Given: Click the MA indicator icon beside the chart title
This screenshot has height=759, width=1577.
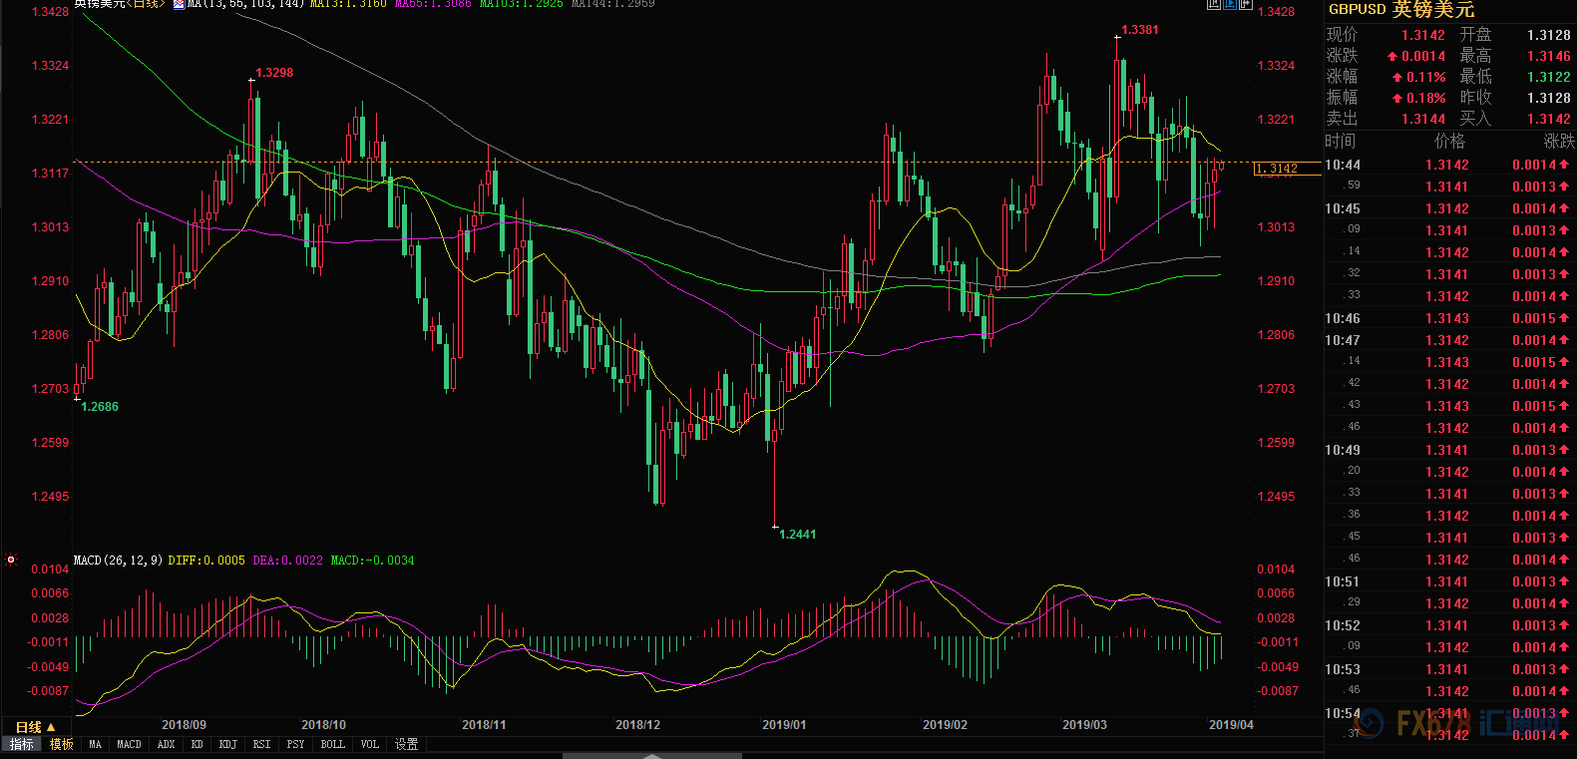Looking at the screenshot, I should click(179, 4).
